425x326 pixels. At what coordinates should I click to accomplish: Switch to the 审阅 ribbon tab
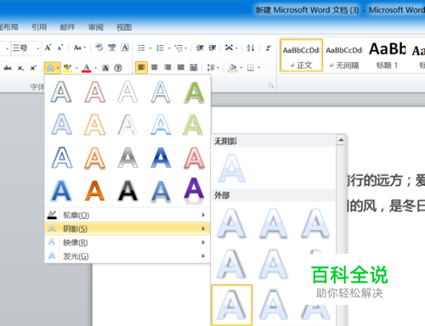click(96, 27)
